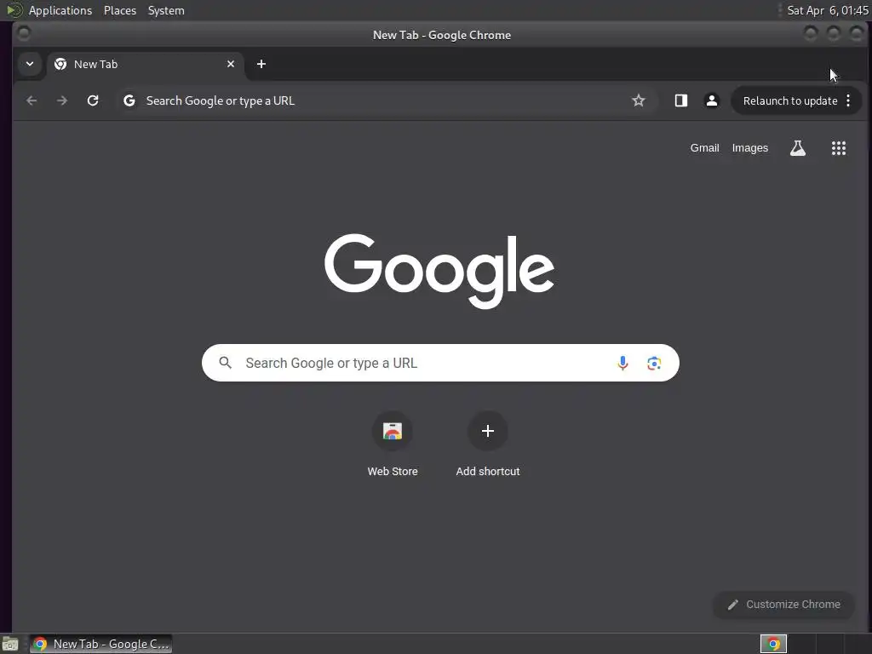Bookmark this tab with the star icon
The width and height of the screenshot is (872, 654).
pos(639,100)
